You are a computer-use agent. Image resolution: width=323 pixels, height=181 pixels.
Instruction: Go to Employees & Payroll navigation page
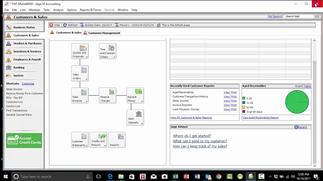click(x=24, y=59)
